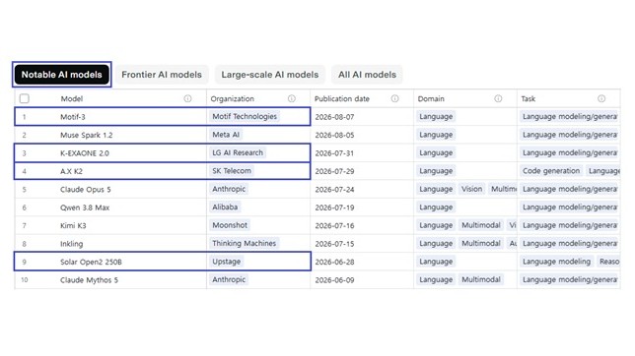This screenshot has height=356, width=635.
Task: Click the Anthropic tag in Claude Opus 5 row
Action: [x=229, y=189]
